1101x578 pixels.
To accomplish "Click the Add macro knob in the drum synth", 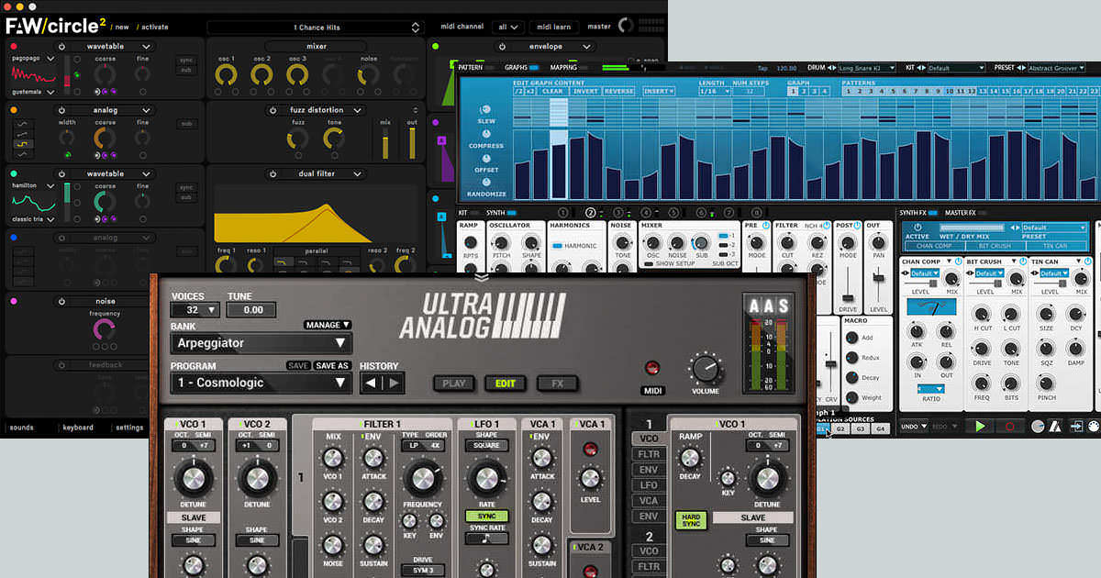I will (x=851, y=338).
